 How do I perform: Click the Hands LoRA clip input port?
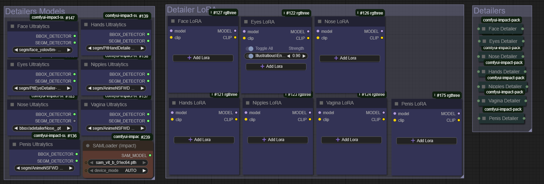pos(172,119)
